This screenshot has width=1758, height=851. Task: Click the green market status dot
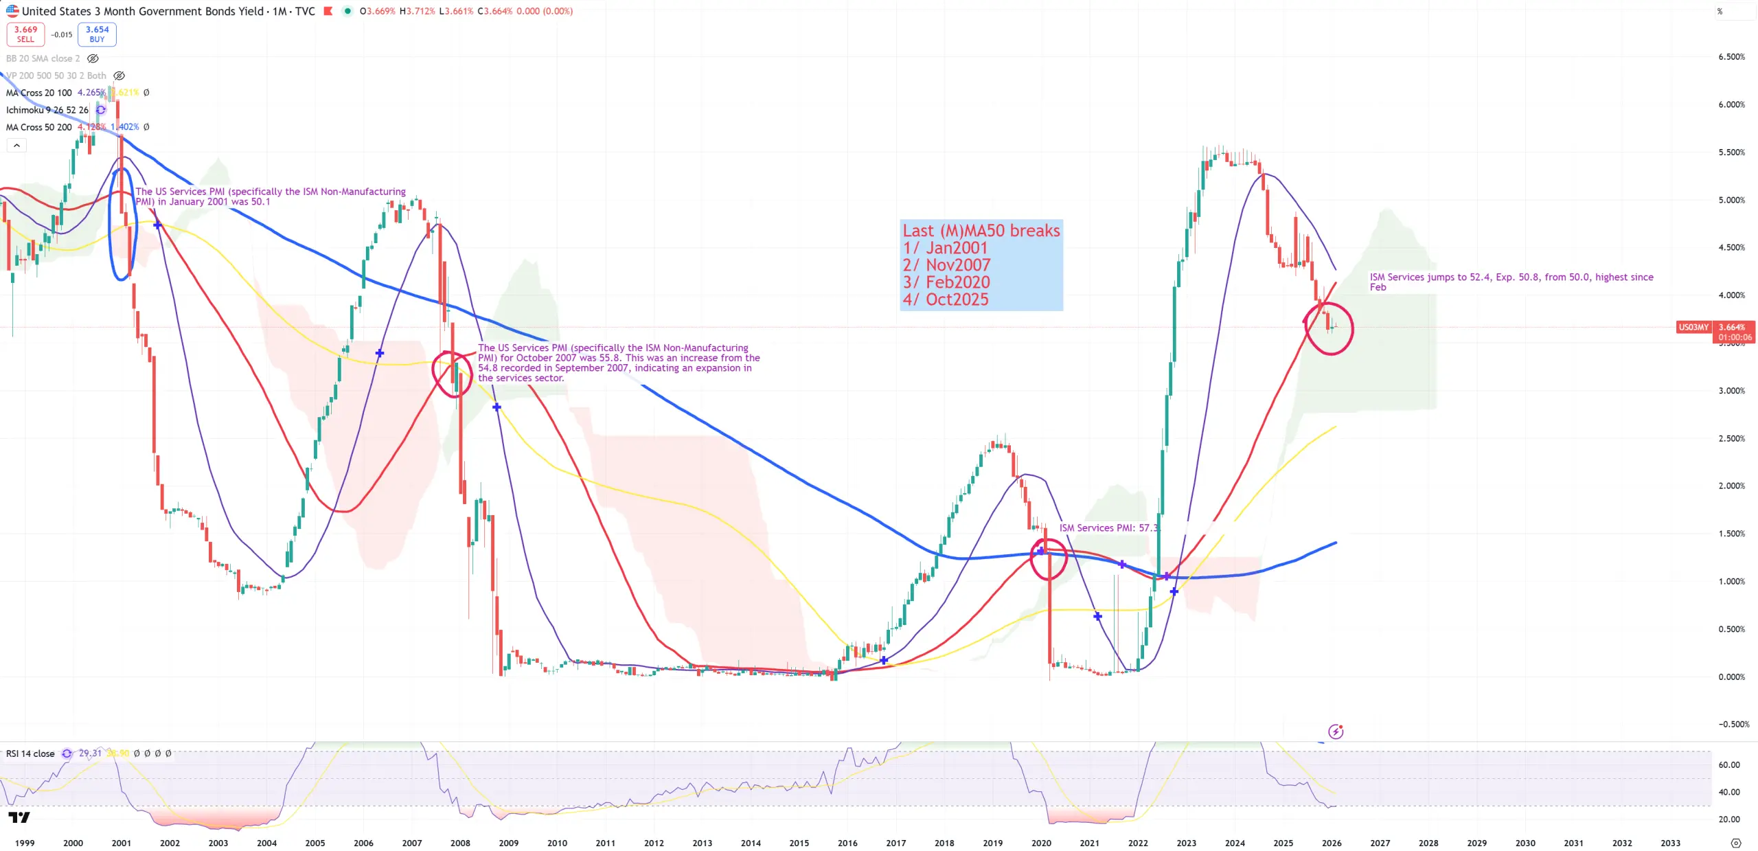tap(347, 11)
